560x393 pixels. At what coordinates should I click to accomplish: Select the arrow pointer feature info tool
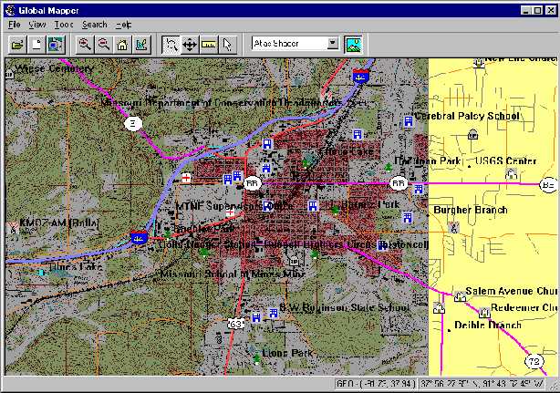pyautogui.click(x=227, y=45)
